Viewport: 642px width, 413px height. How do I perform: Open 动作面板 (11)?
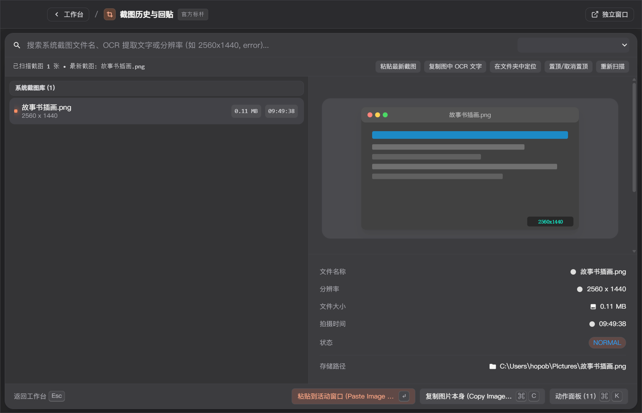[589, 396]
